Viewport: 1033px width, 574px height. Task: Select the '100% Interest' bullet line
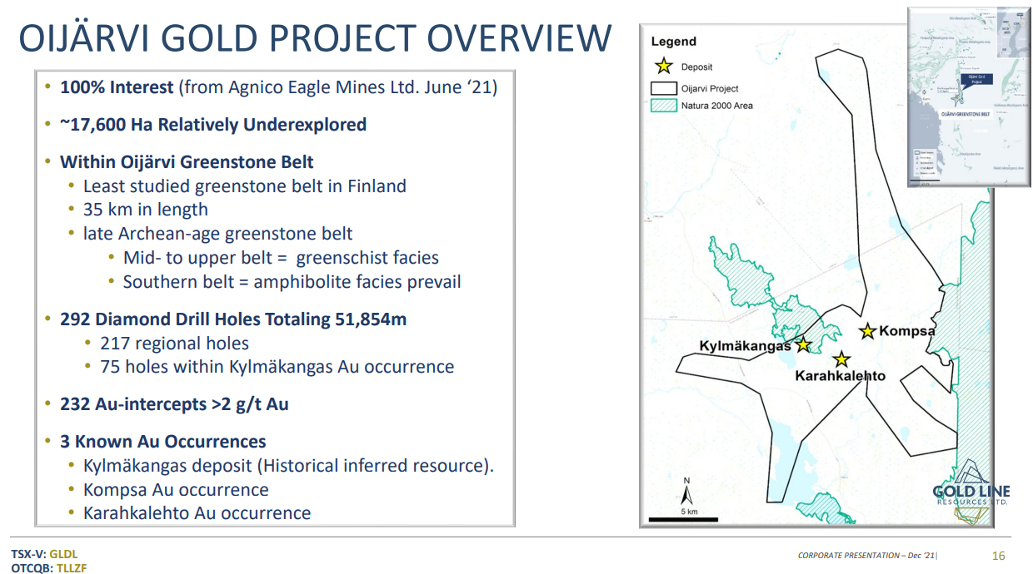pyautogui.click(x=278, y=87)
